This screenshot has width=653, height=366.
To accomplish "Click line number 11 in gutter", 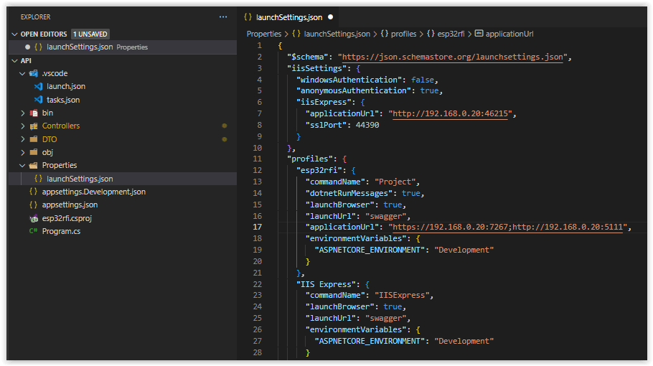I will click(x=258, y=159).
